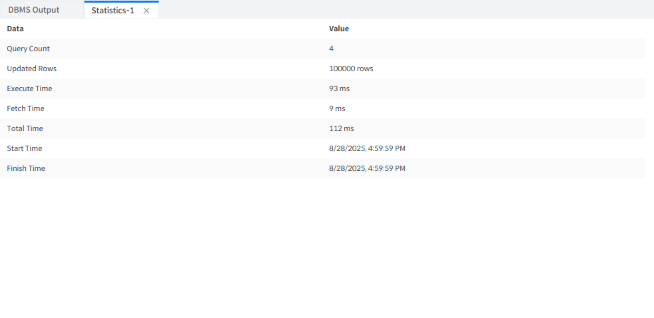Screen dimensions: 654x318
Task: Select the Execute Time label
Action: [x=29, y=88]
